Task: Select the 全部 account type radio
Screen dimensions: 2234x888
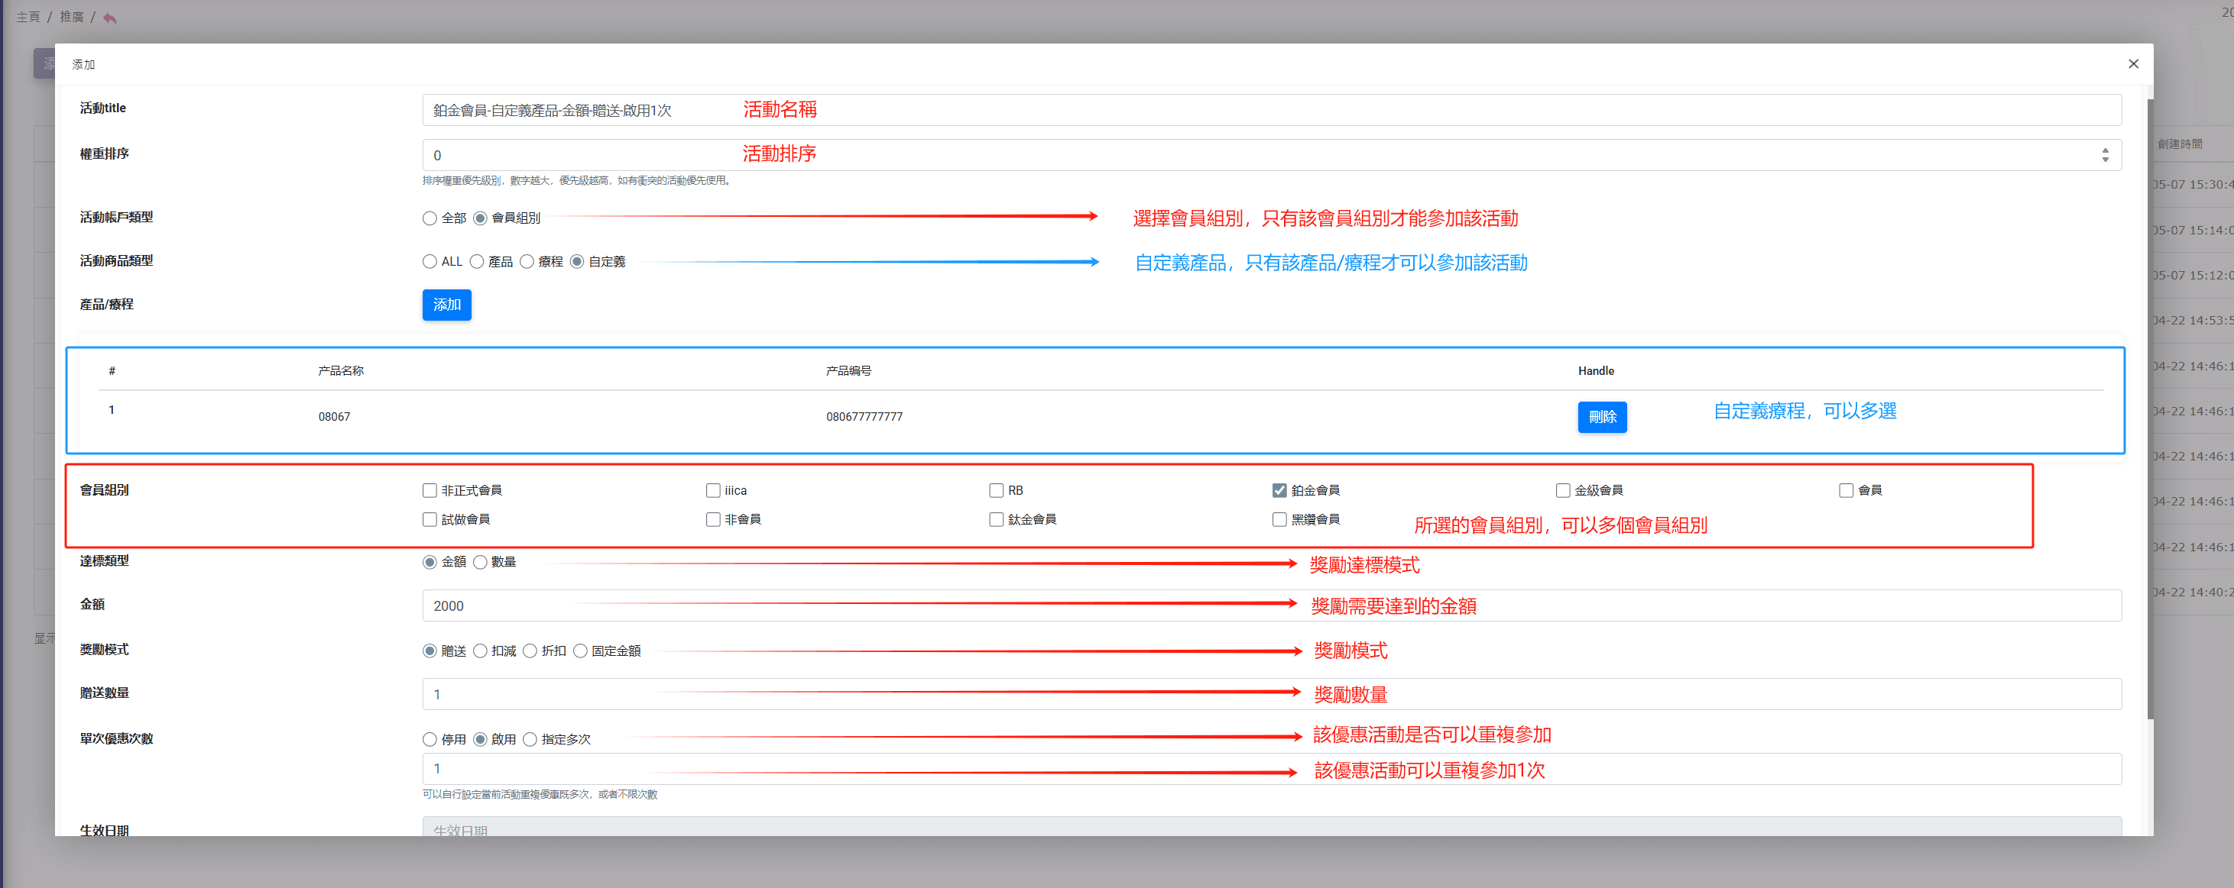Action: pos(430,218)
